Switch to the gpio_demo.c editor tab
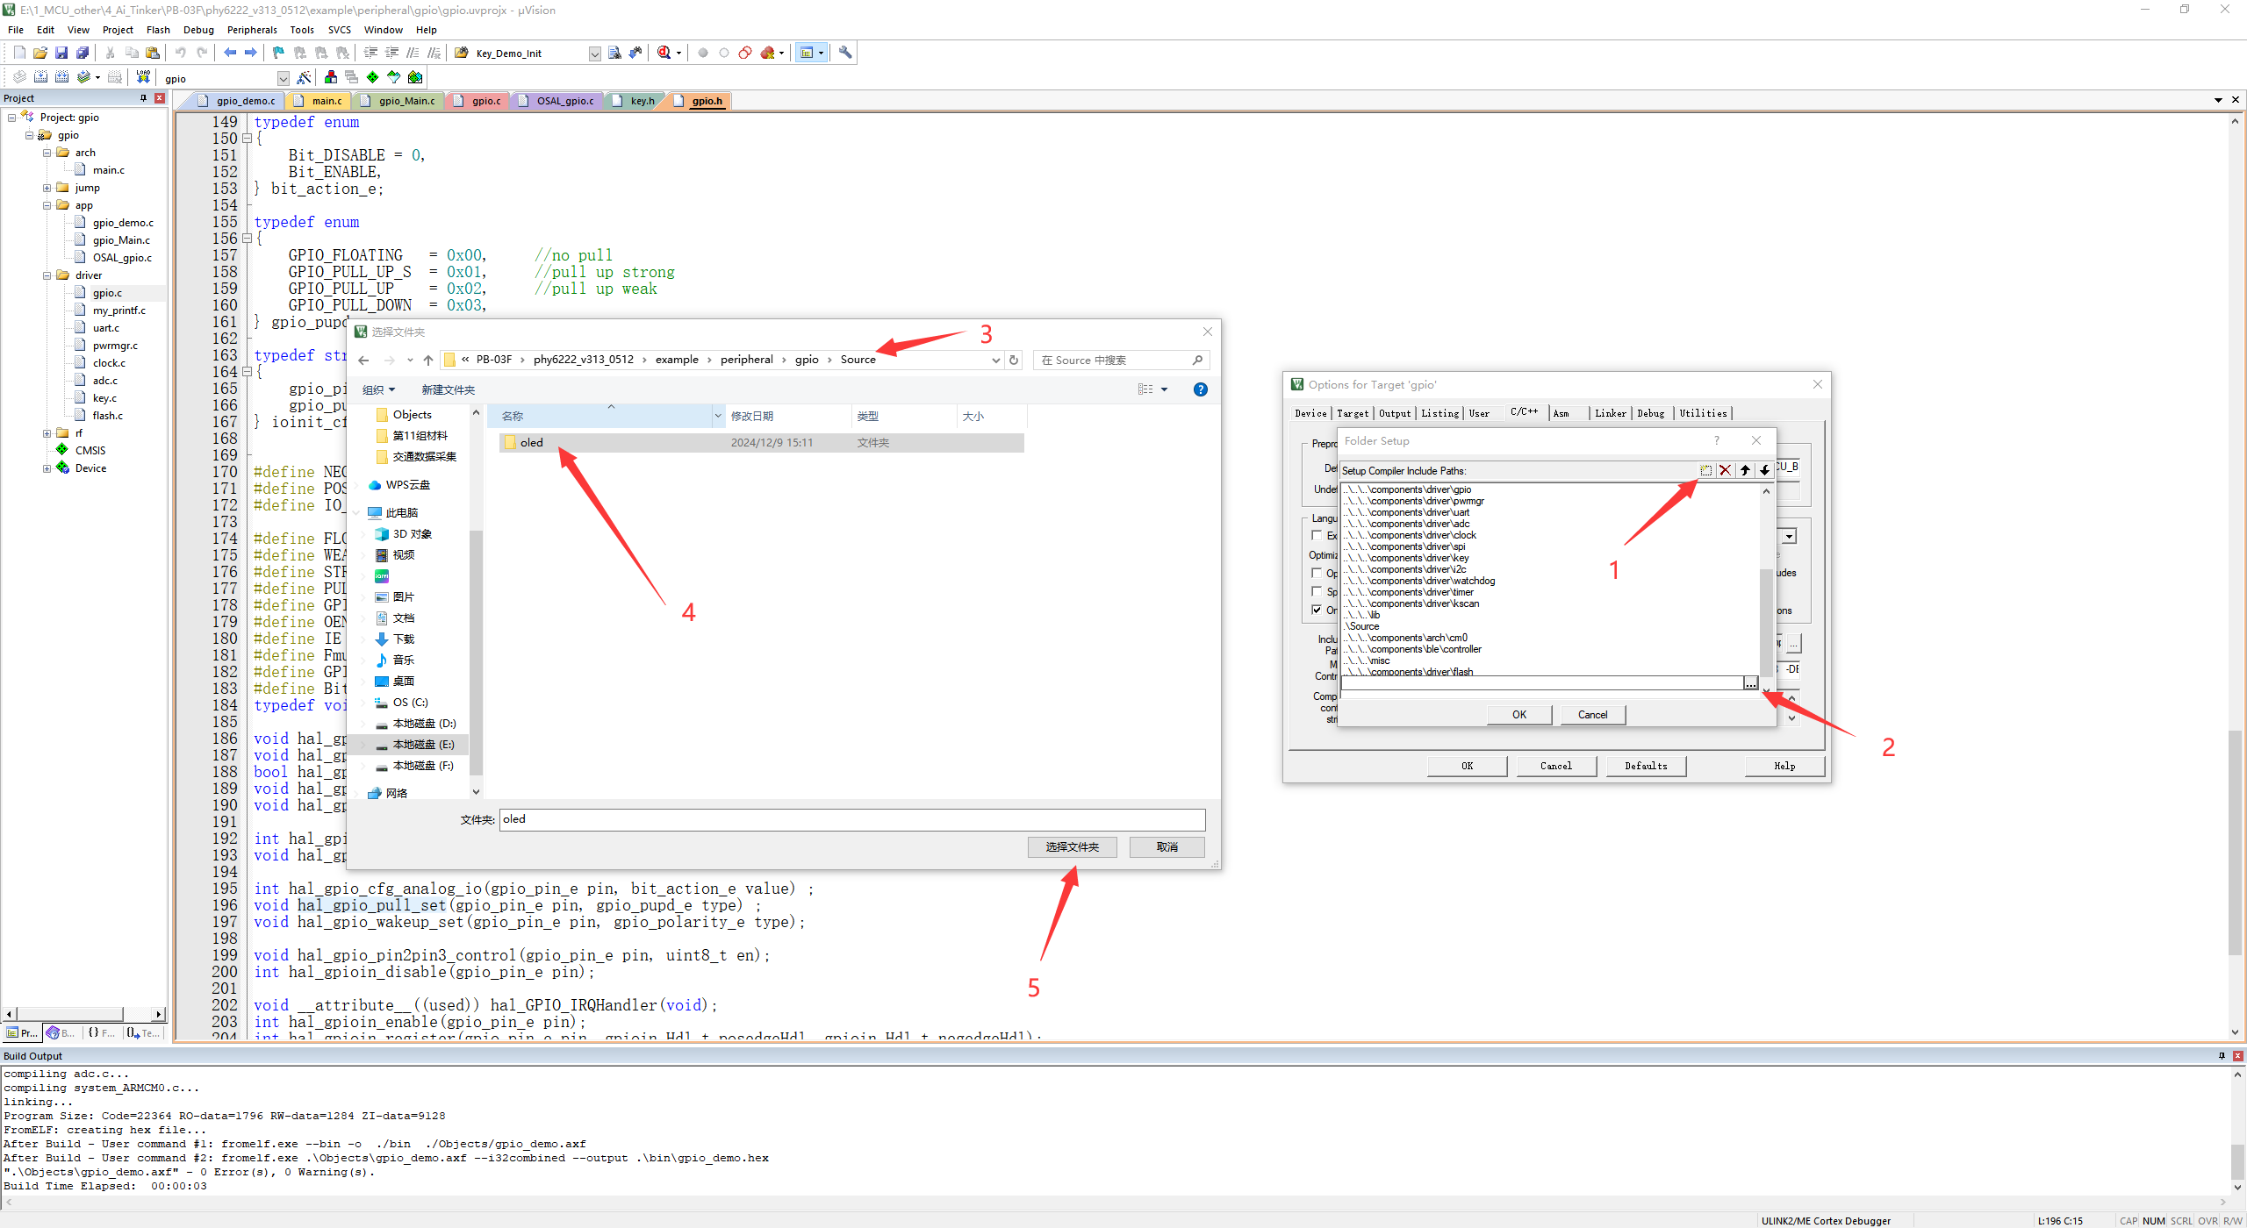This screenshot has height=1228, width=2247. pos(237,101)
